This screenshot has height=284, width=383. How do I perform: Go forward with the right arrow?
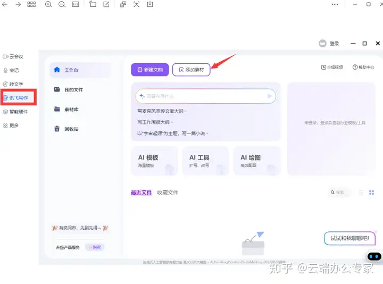(18, 4)
